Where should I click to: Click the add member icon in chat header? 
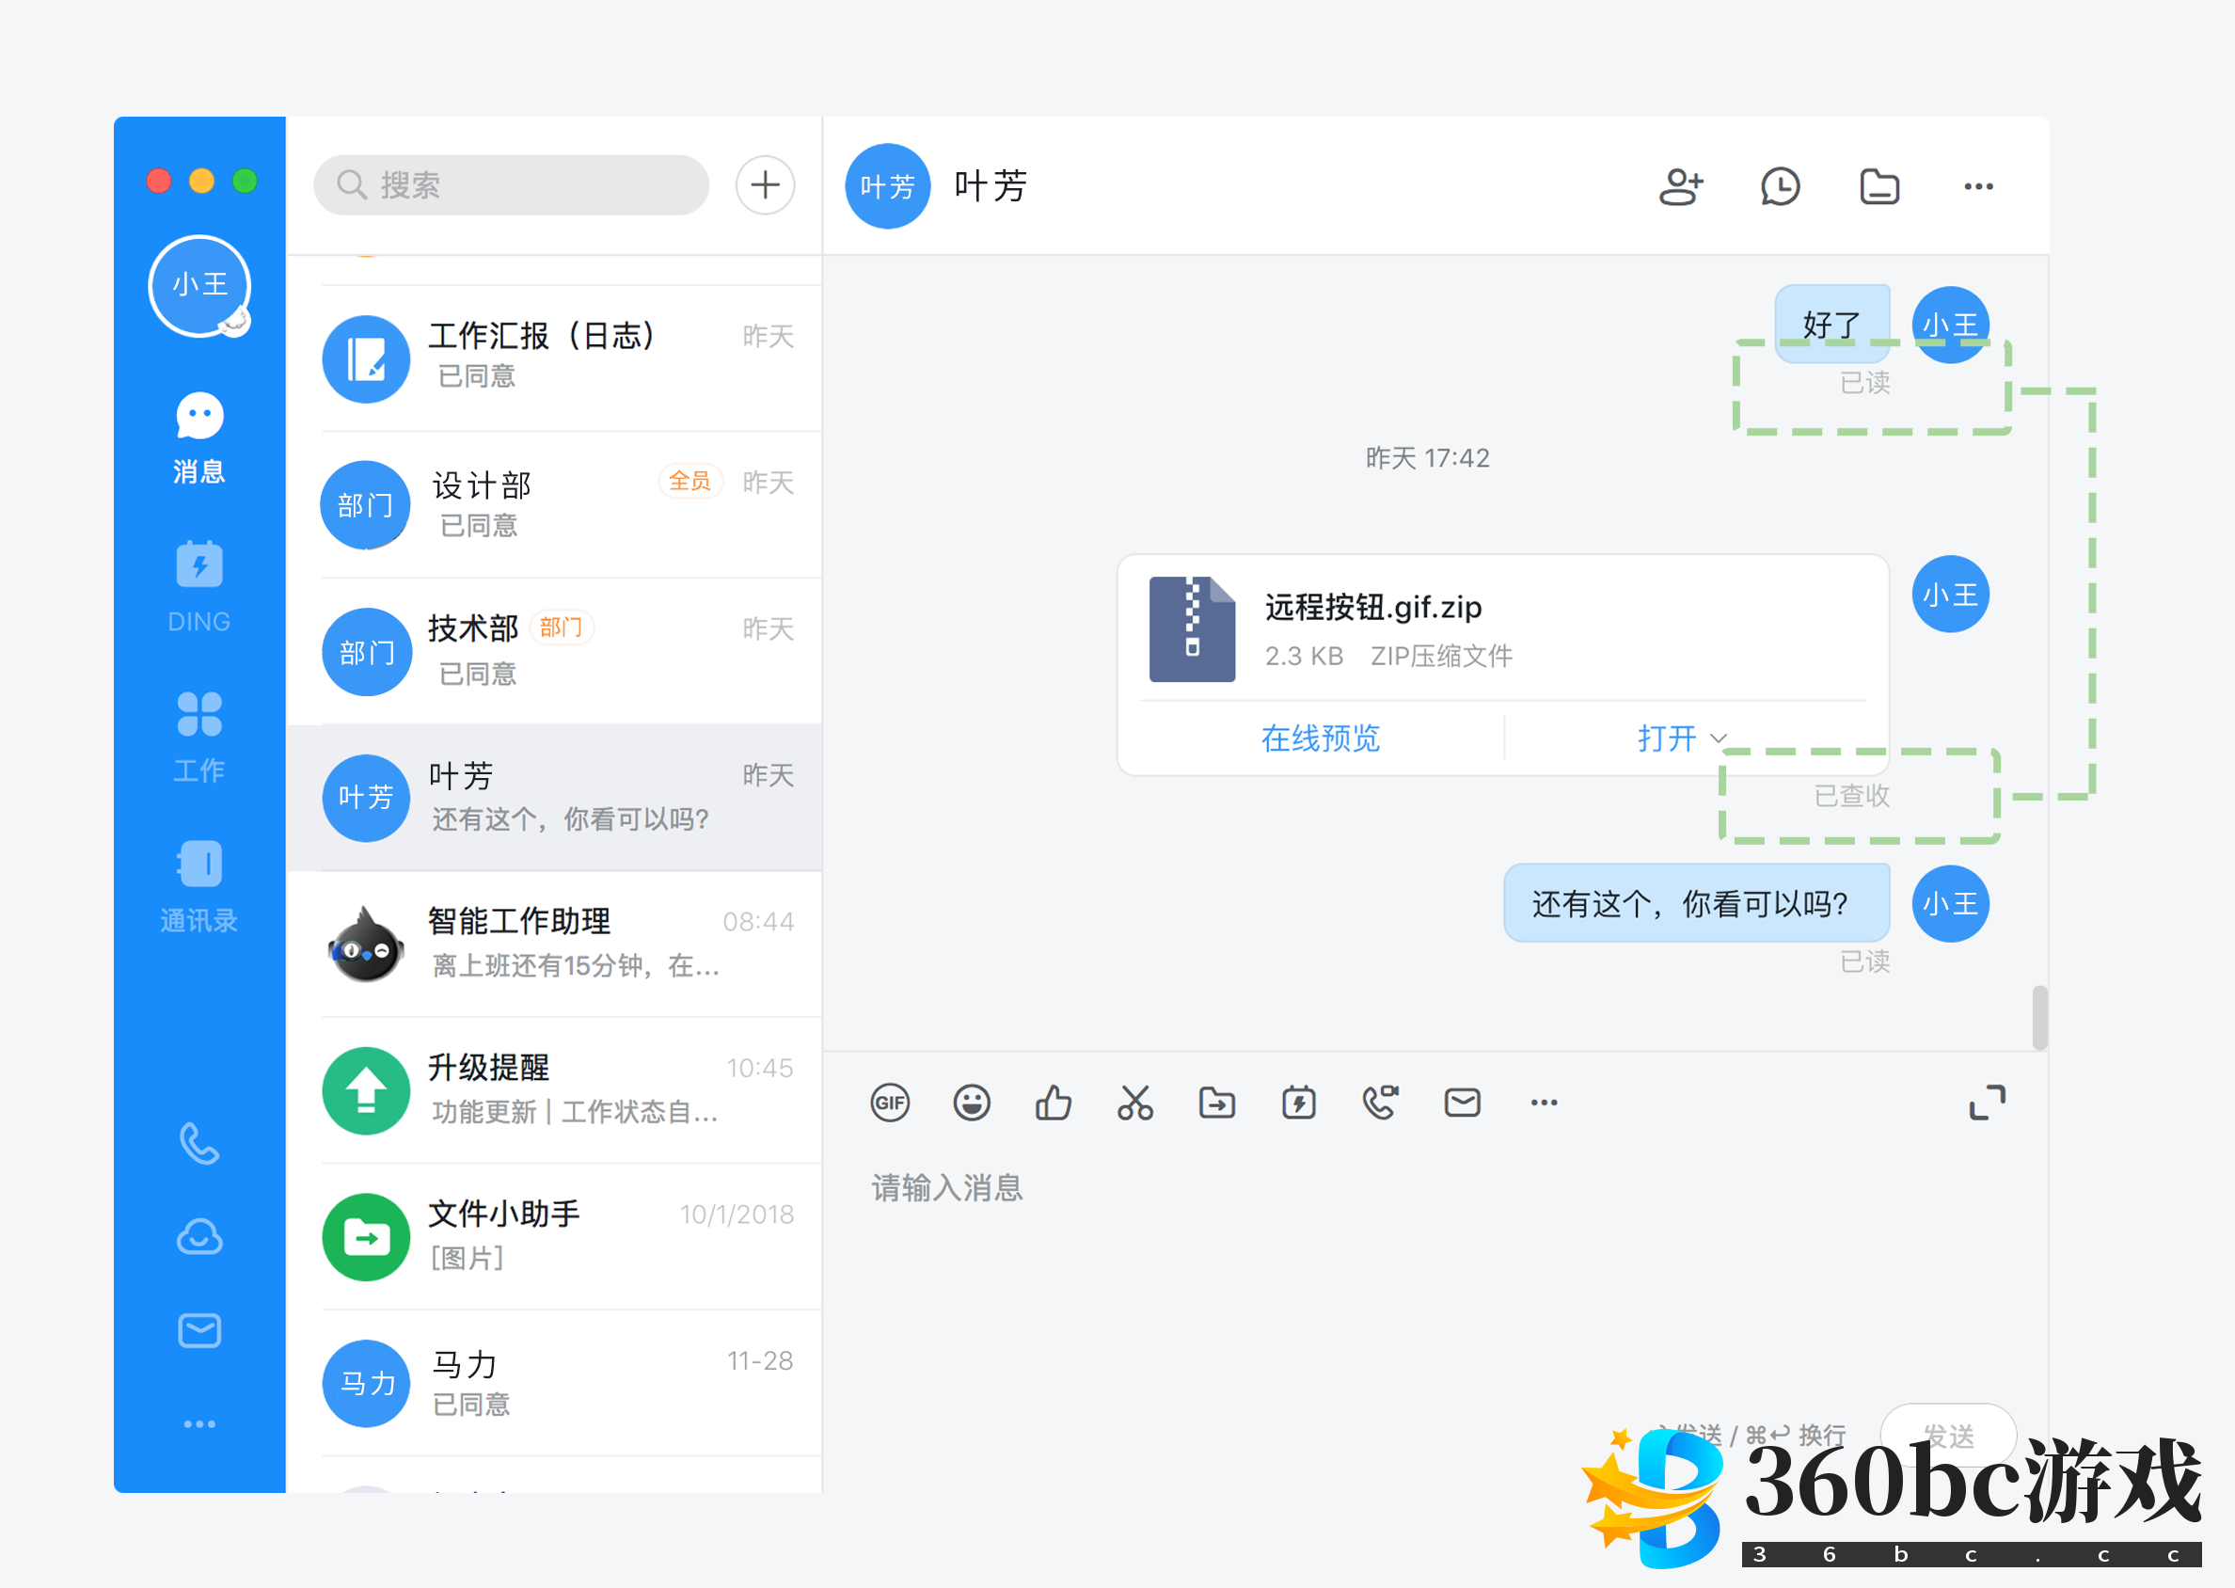tap(1681, 185)
